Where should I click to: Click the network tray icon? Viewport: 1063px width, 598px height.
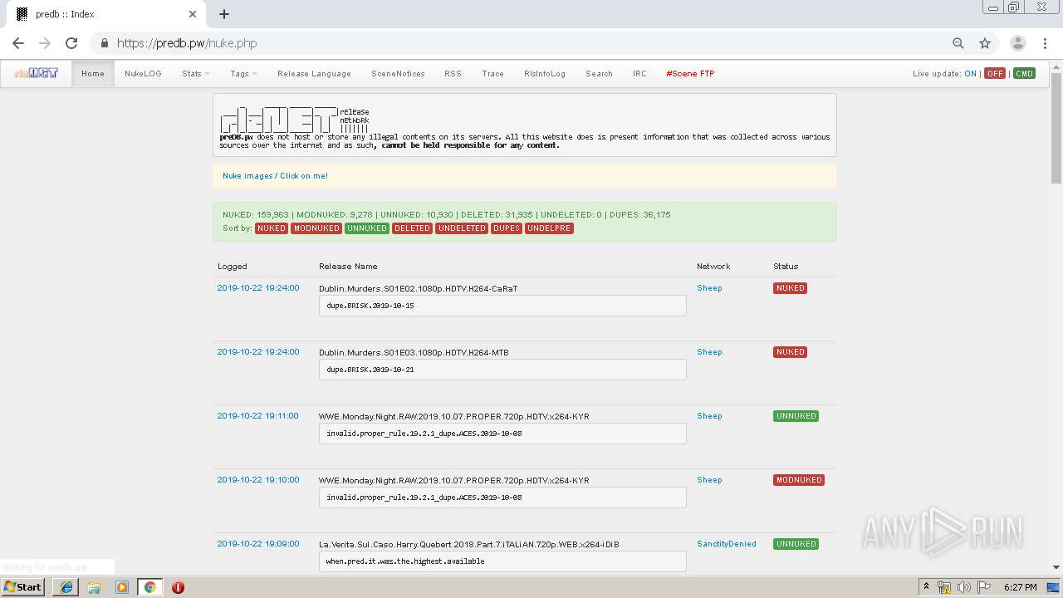[944, 587]
